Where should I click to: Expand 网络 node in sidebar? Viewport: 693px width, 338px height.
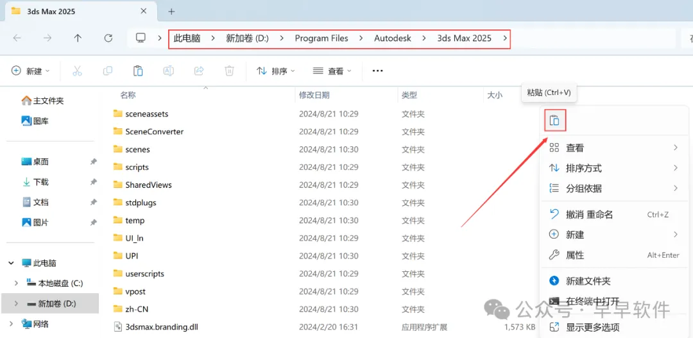point(11,324)
